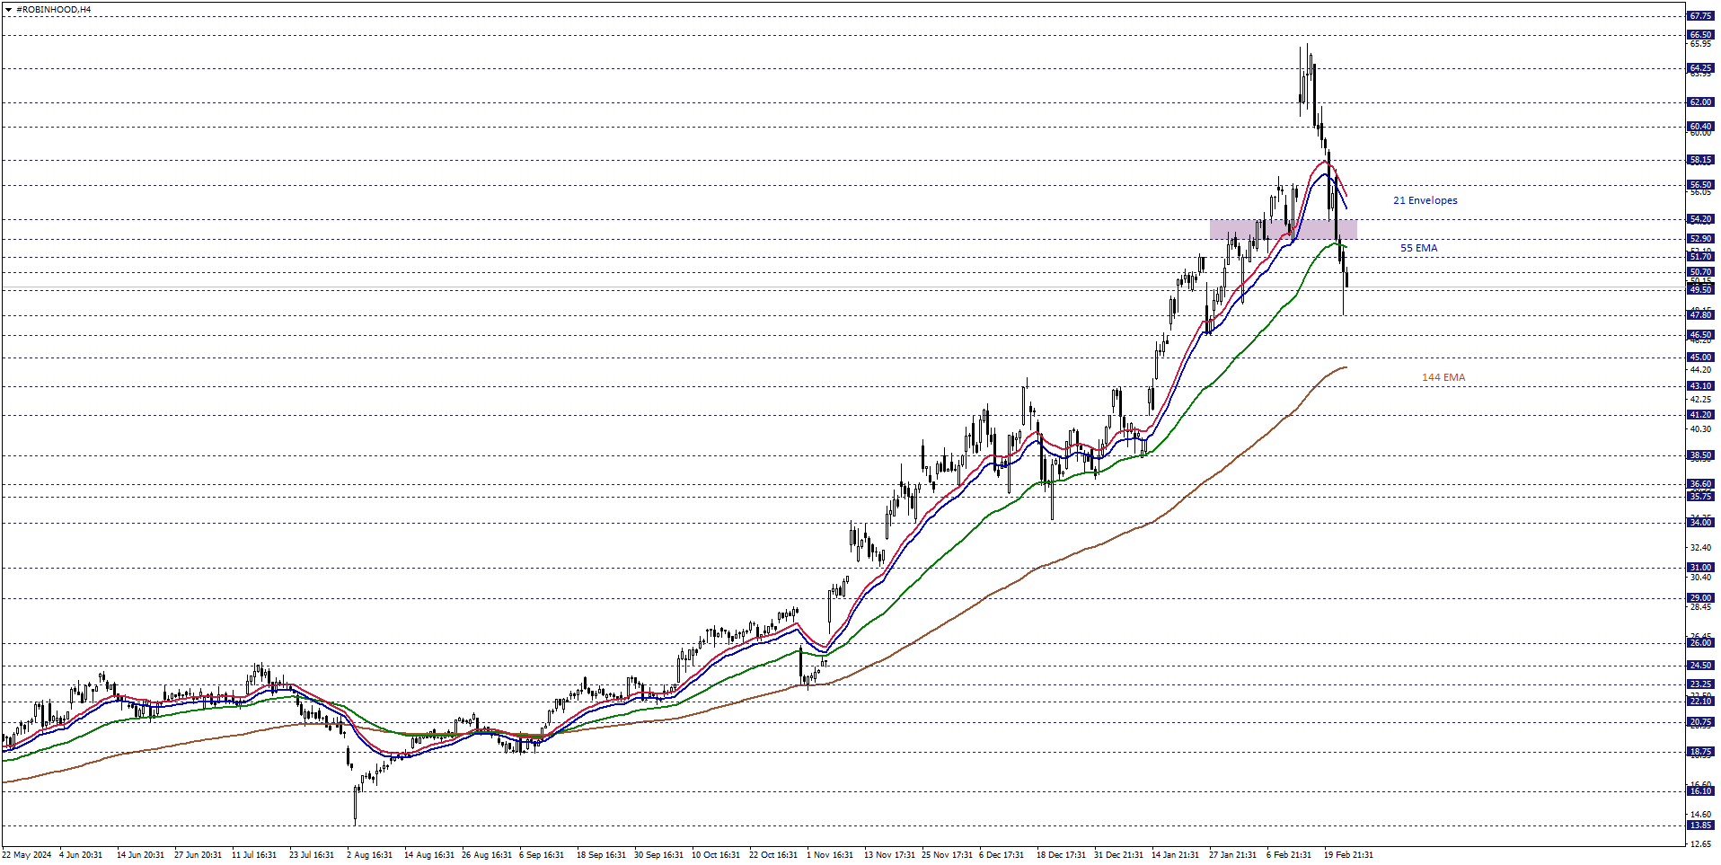Click the 13.85 price level label
This screenshot has width=1721, height=865.
[1700, 825]
